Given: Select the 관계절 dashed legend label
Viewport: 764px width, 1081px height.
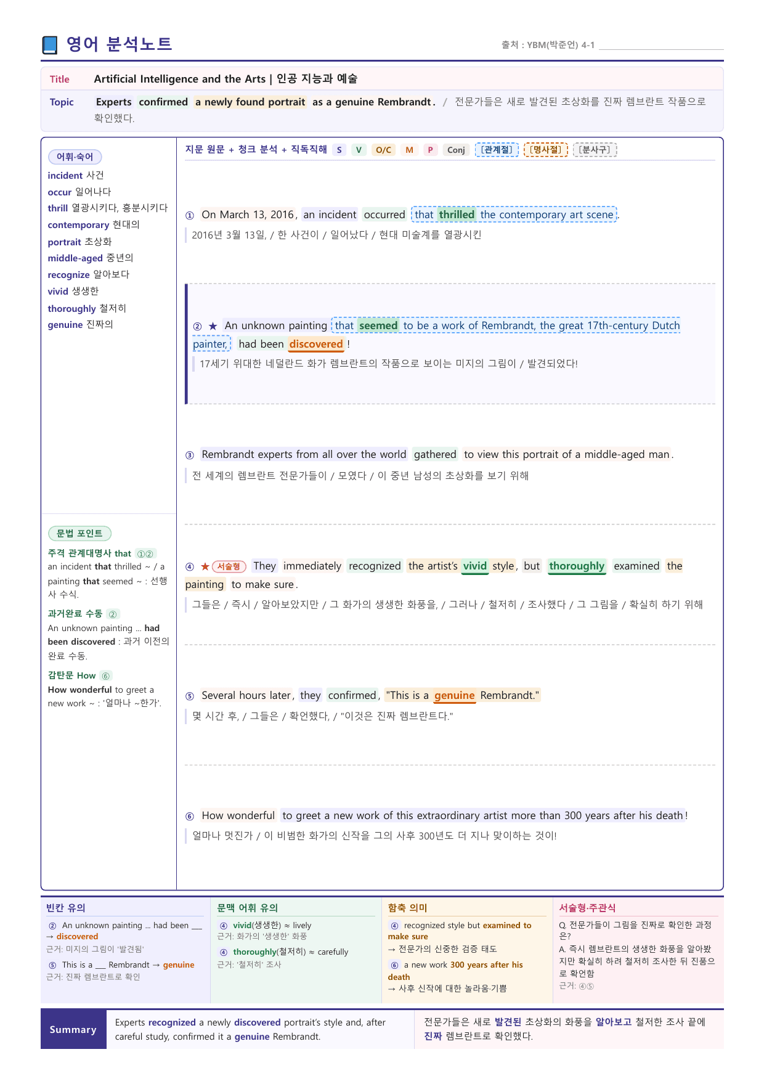Looking at the screenshot, I should [497, 150].
